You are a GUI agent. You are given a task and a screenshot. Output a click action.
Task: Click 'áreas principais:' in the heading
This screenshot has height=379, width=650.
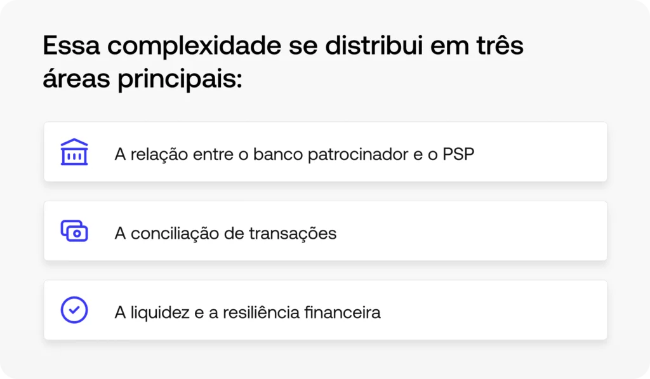[143, 81]
